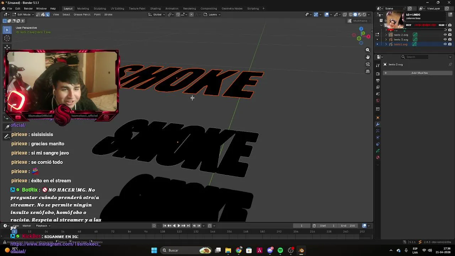Switch to material preview shading
The image size is (455, 256).
click(359, 15)
